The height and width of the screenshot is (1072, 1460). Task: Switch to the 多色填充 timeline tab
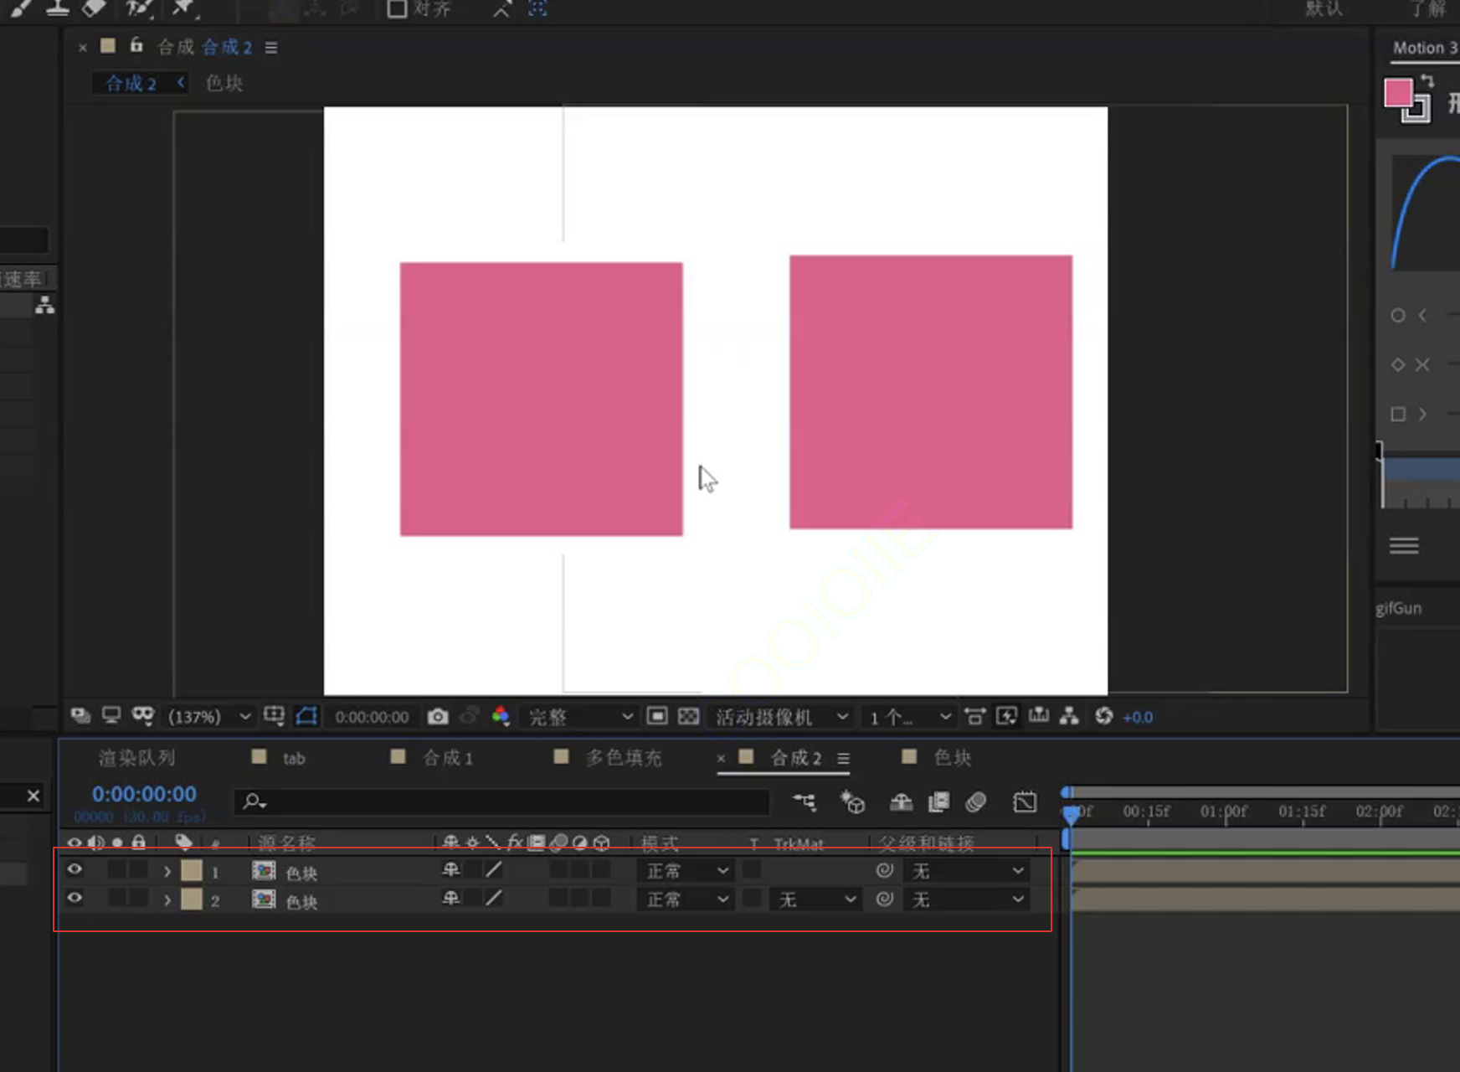coord(624,758)
